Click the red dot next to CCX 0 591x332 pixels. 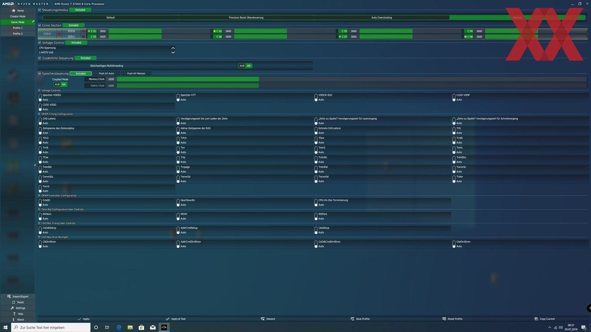83,31
